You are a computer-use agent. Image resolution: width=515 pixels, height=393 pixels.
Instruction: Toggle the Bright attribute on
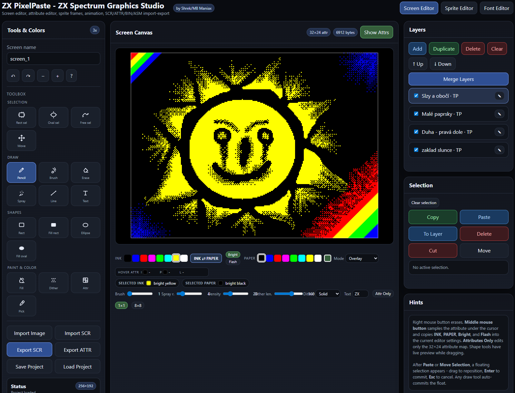233,255
